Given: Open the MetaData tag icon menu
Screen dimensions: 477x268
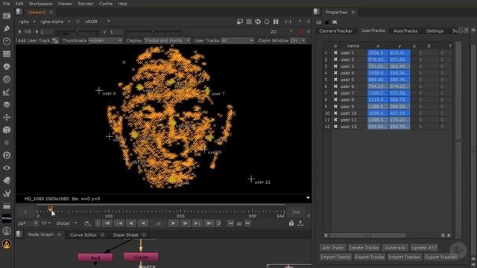Looking at the screenshot, I should point(7,180).
